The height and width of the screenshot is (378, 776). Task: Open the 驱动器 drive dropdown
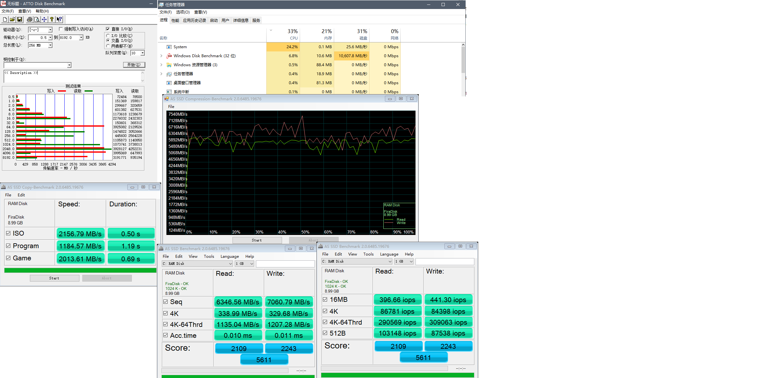click(50, 30)
